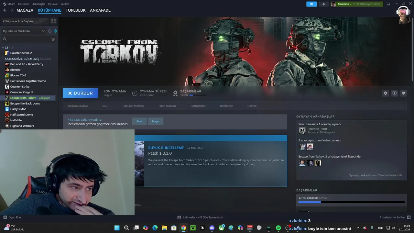Image resolution: width=414 pixels, height=233 pixels.
Task: Toggle show ready-to-play games filter
Action: coord(55,31)
